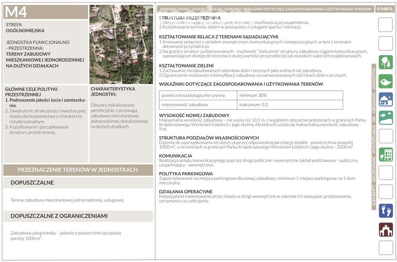Select 'Obszary zlokalizowane peryferyjnie' description paragraph
This screenshot has height=262, width=397.
(119, 116)
